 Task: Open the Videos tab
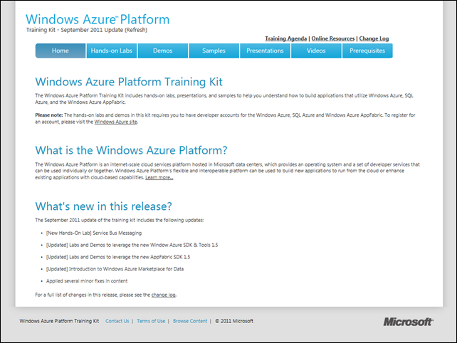(x=316, y=51)
